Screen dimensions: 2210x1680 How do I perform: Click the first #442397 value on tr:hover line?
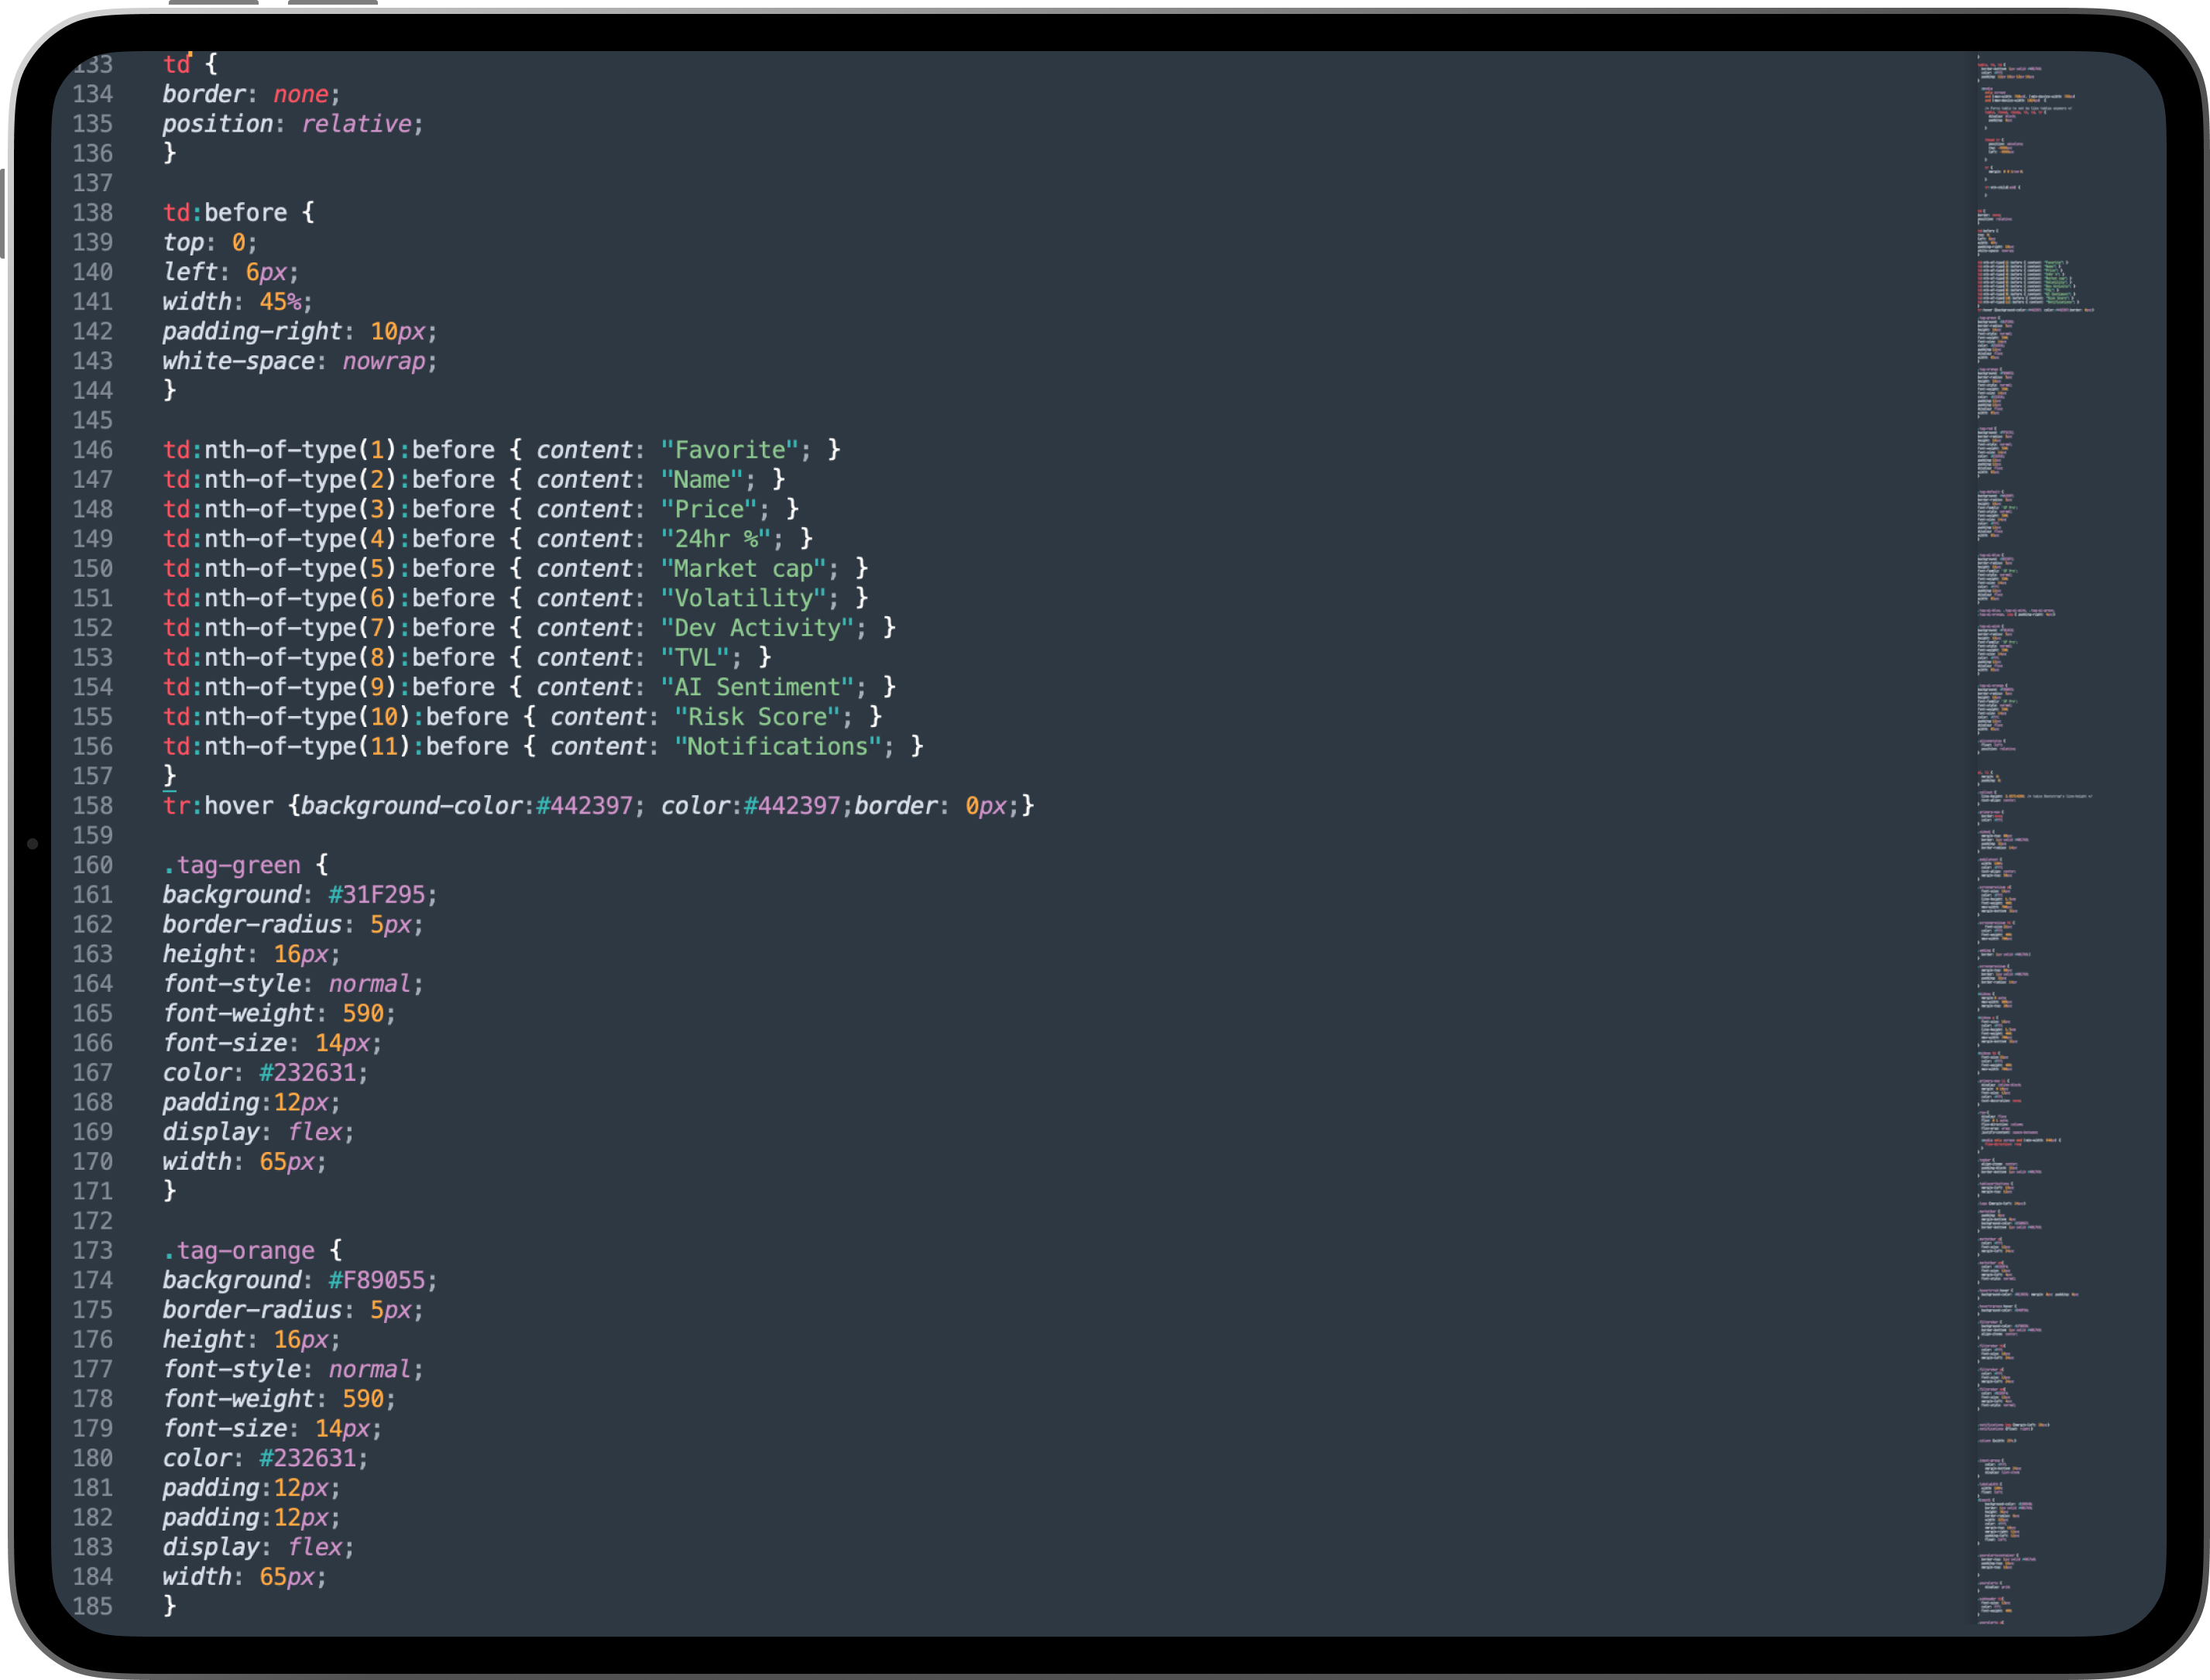pyautogui.click(x=585, y=806)
